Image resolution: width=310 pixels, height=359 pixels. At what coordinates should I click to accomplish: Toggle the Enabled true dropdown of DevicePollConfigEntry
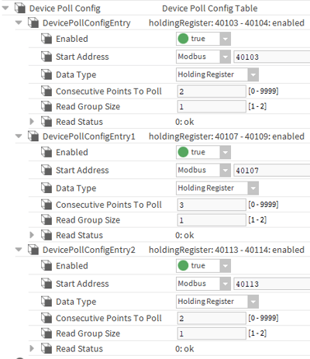pyautogui.click(x=203, y=39)
